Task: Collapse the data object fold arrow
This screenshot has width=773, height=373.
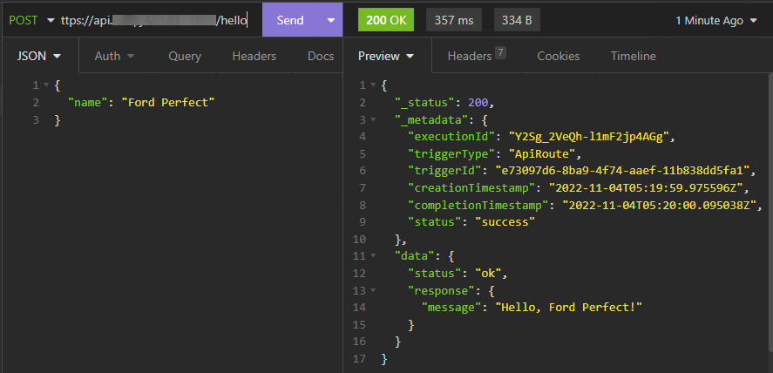Action: 374,256
